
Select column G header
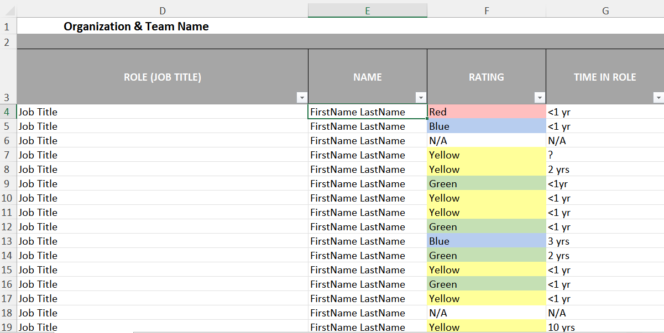[x=605, y=10]
